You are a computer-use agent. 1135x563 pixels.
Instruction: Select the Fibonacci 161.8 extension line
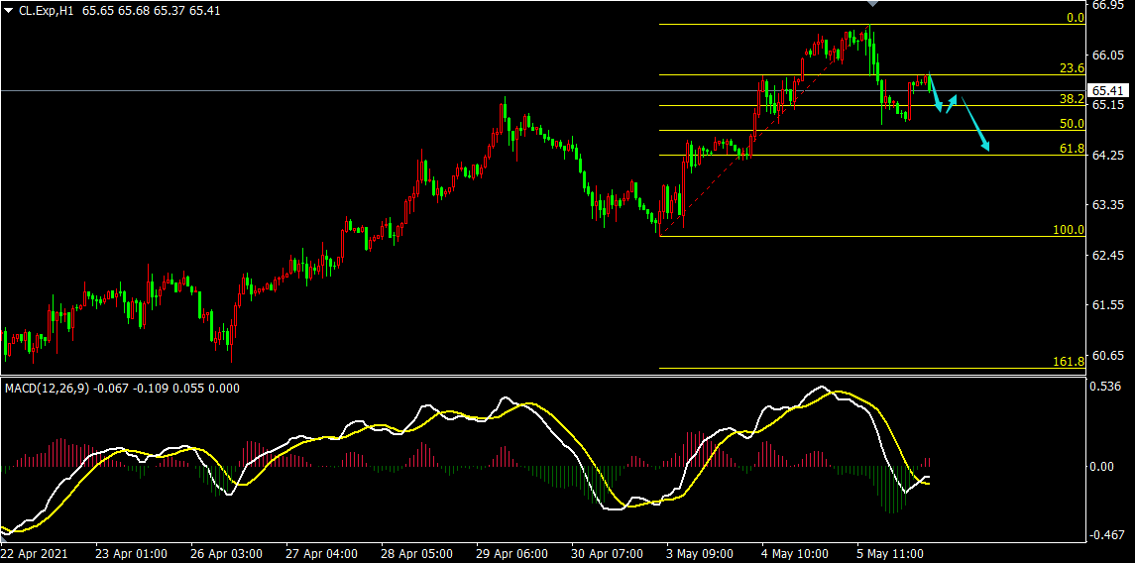coord(872,368)
